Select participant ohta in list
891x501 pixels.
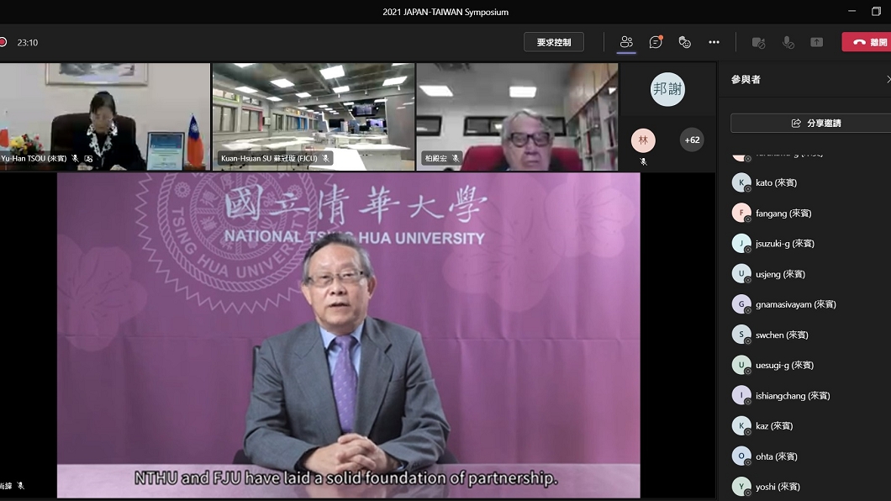point(810,456)
